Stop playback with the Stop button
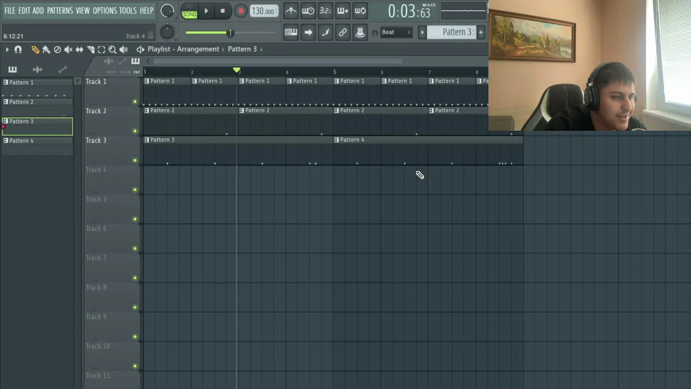This screenshot has height=389, width=691. (222, 11)
